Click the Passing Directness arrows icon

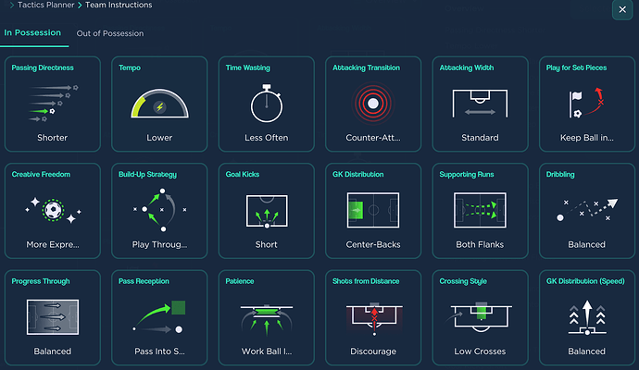coord(53,104)
